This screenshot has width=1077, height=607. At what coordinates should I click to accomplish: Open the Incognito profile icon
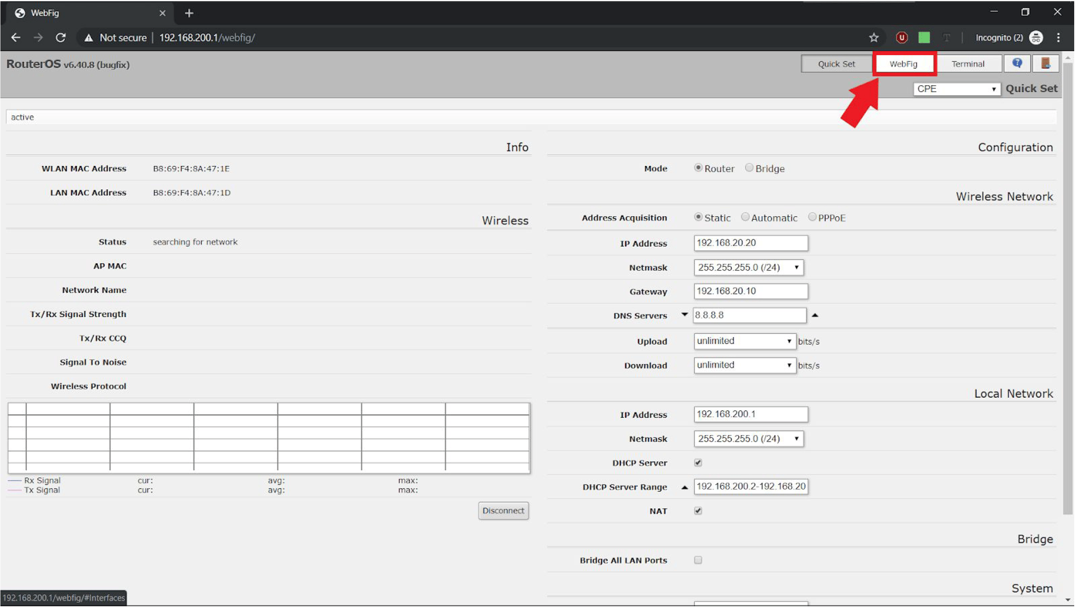[x=1036, y=37]
